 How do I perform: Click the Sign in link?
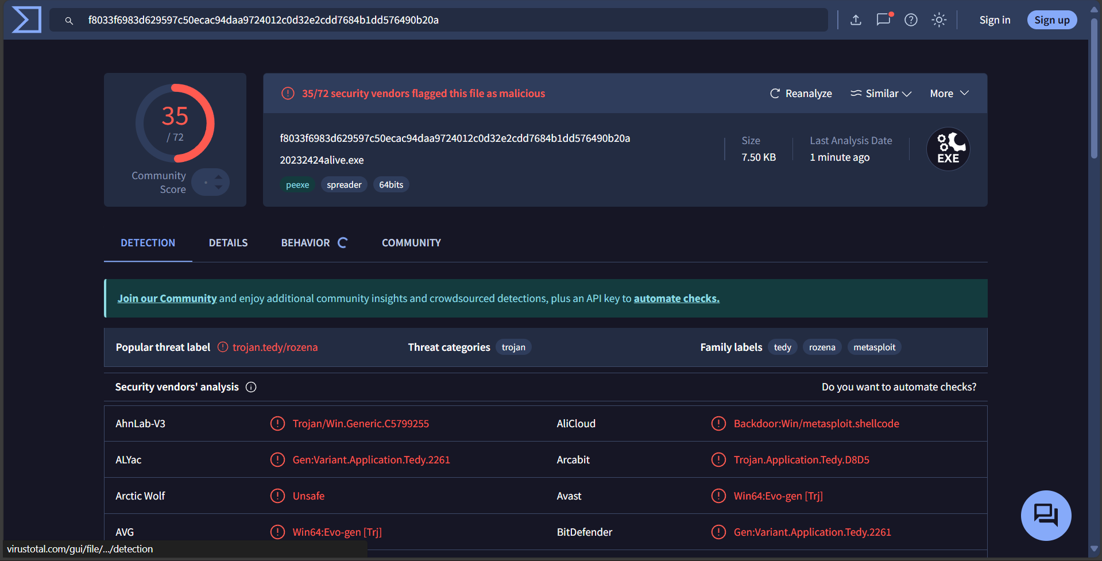pos(995,20)
